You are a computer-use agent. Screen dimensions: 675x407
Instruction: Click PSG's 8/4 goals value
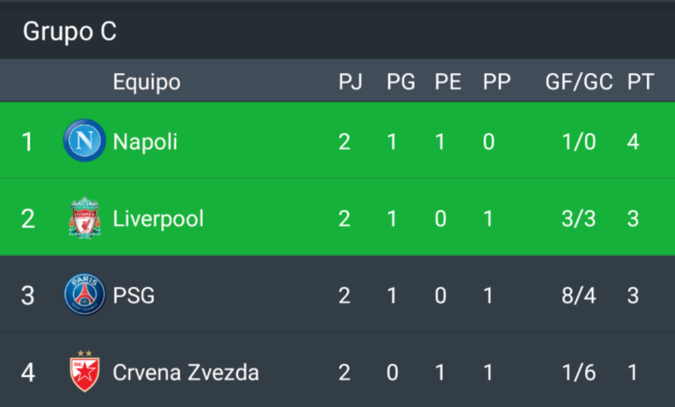click(579, 295)
